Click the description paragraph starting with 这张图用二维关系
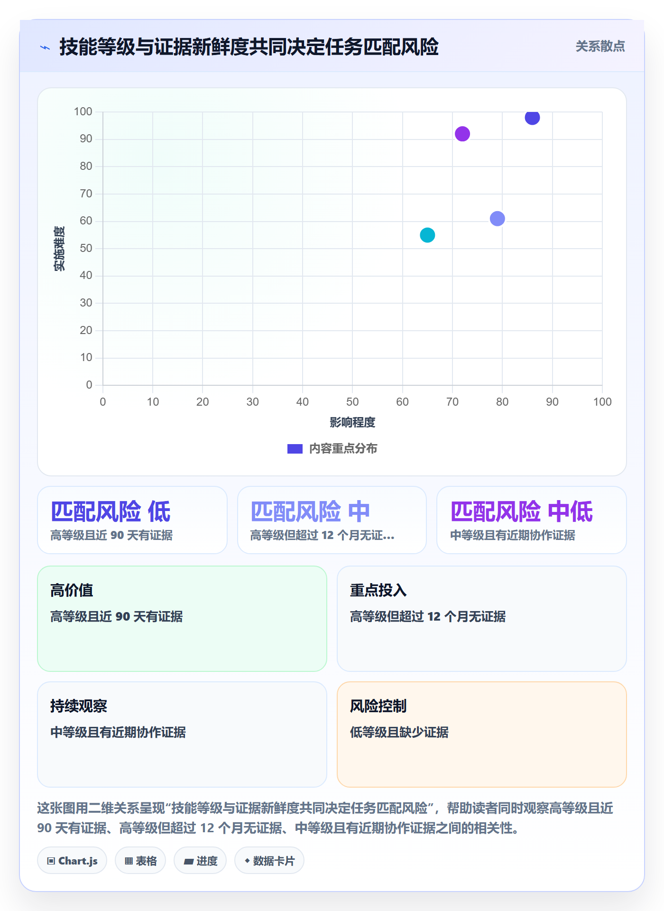Screen dimensions: 664x911 [325, 818]
